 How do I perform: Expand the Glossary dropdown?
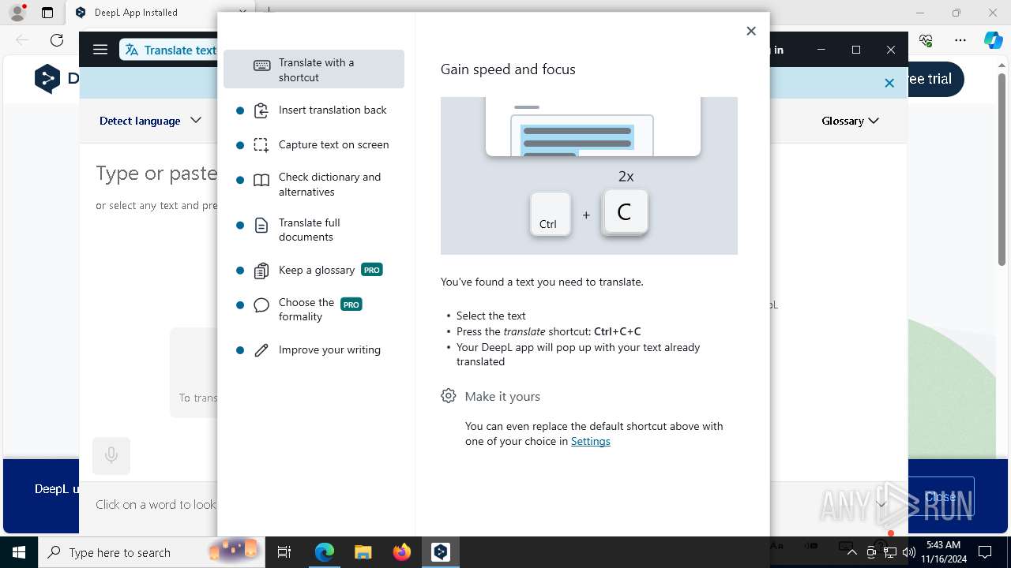pos(850,121)
